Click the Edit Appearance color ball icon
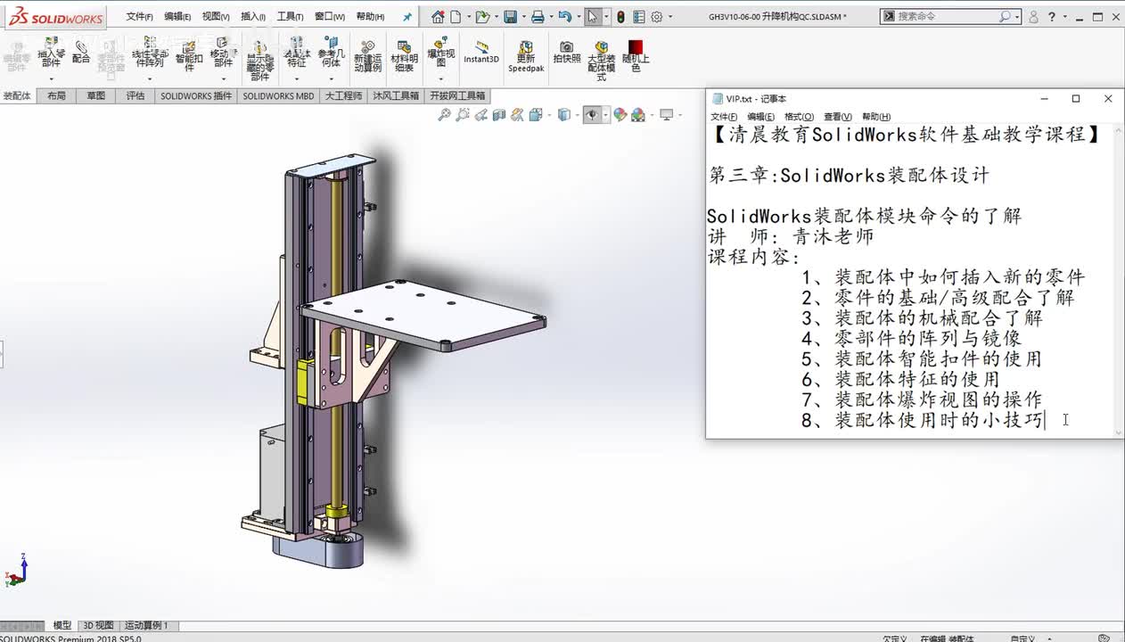This screenshot has width=1125, height=642. [x=620, y=115]
